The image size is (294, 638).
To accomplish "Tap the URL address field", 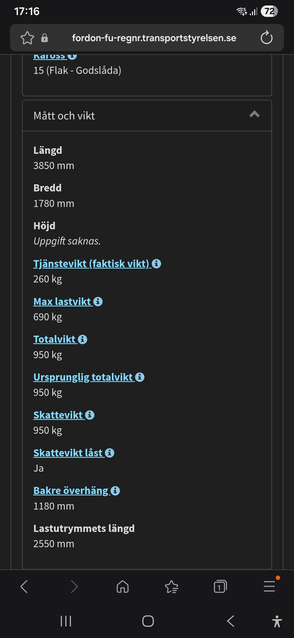I will (154, 38).
